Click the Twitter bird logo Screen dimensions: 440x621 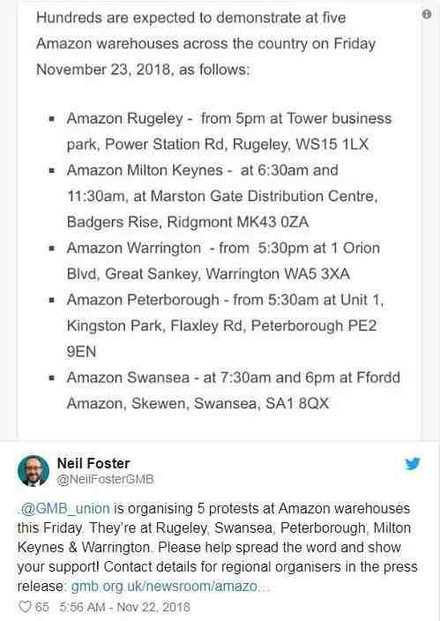[x=413, y=464]
